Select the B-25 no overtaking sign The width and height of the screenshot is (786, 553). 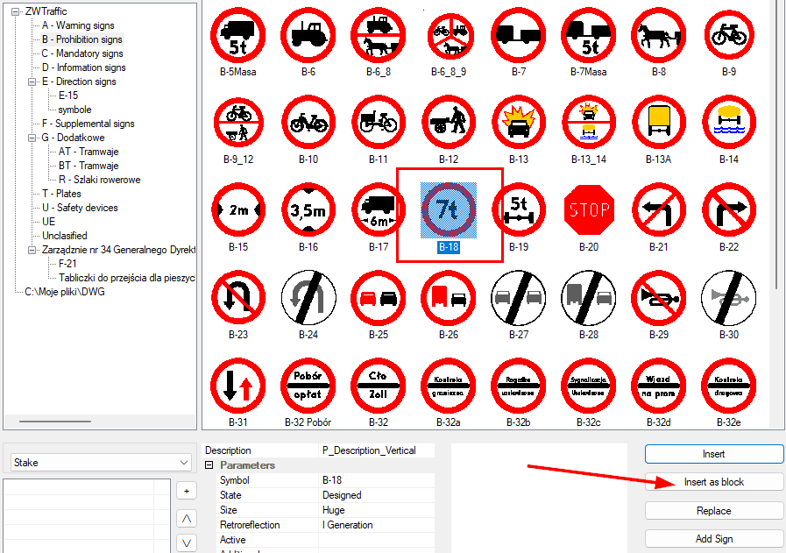[379, 297]
